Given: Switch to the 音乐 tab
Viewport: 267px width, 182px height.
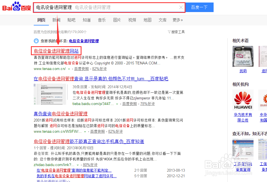Looking at the screenshot, I should click(x=102, y=20).
